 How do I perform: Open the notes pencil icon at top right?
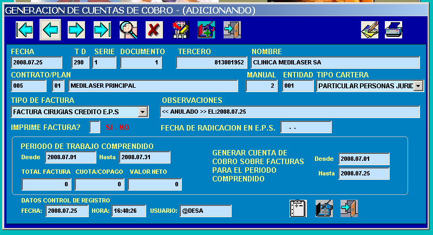click(370, 30)
